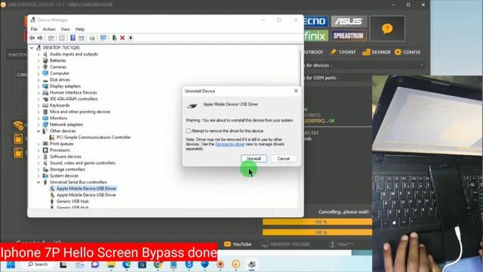Expand the Network adapters node
483x272 pixels.
tap(38, 125)
